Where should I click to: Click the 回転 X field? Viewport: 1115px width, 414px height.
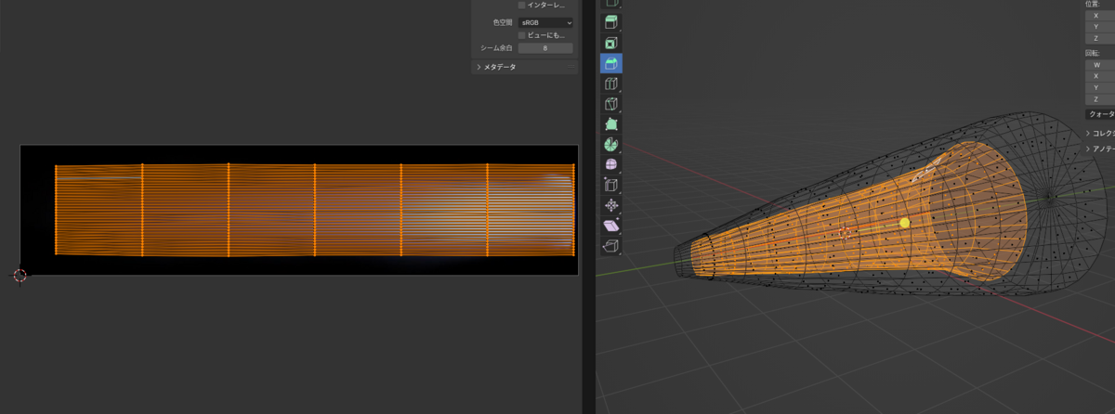click(x=1100, y=76)
